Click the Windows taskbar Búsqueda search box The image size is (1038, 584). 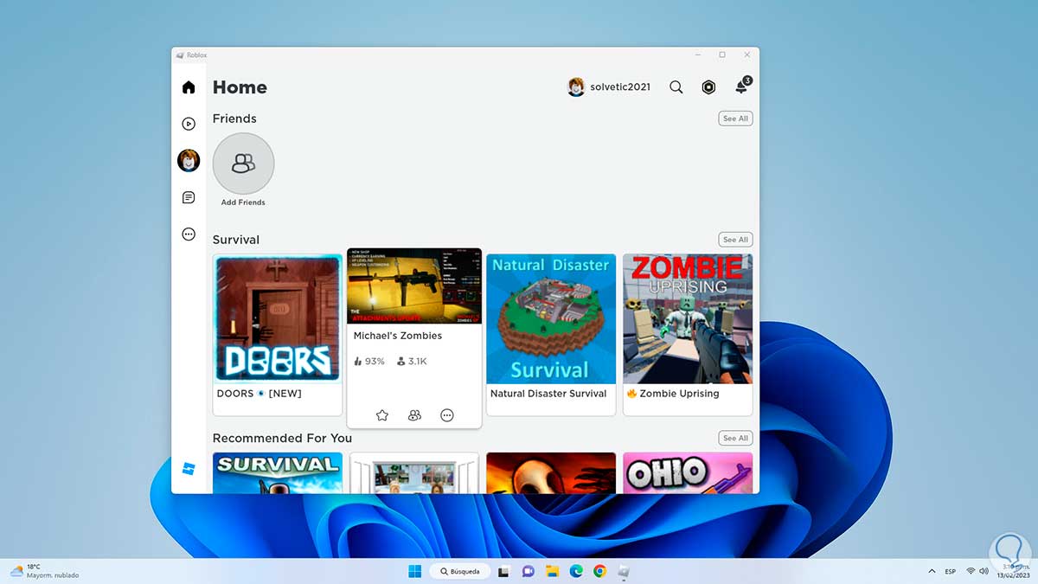click(460, 572)
